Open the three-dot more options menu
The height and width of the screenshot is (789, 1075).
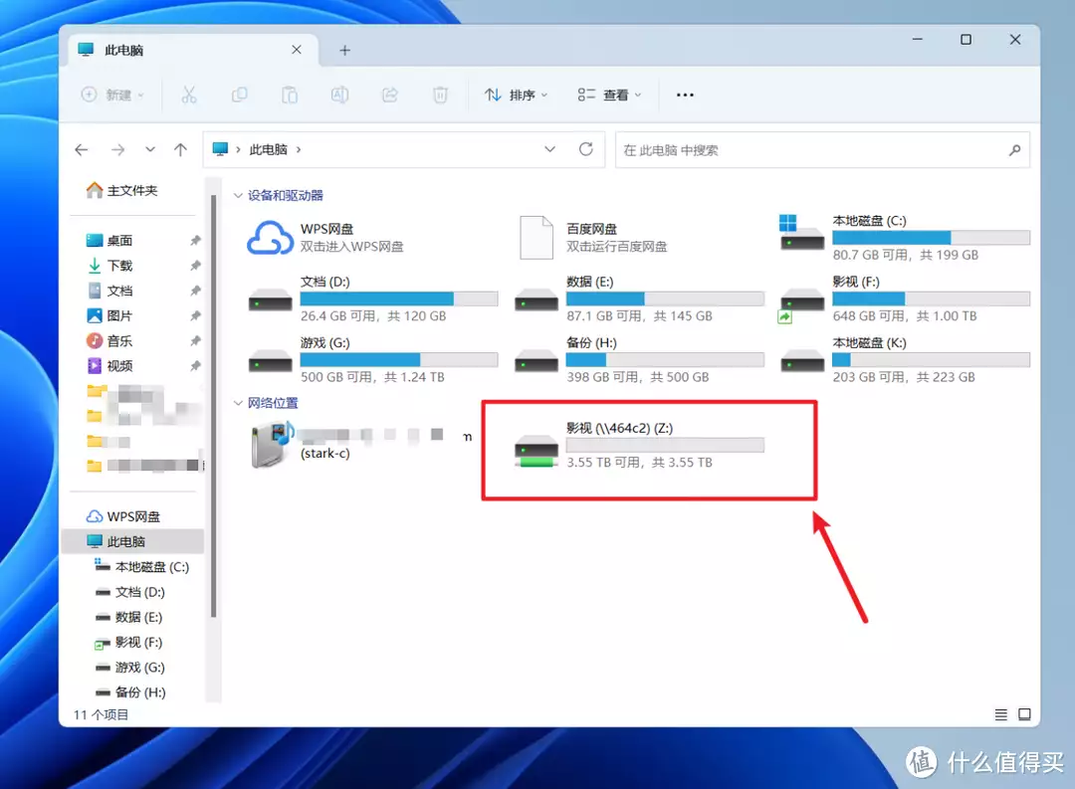click(x=685, y=95)
